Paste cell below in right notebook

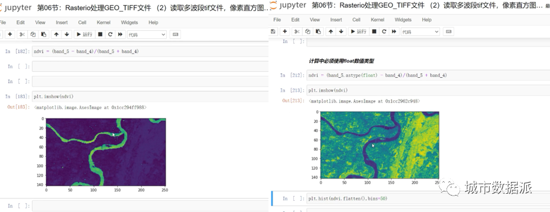(x=318, y=31)
